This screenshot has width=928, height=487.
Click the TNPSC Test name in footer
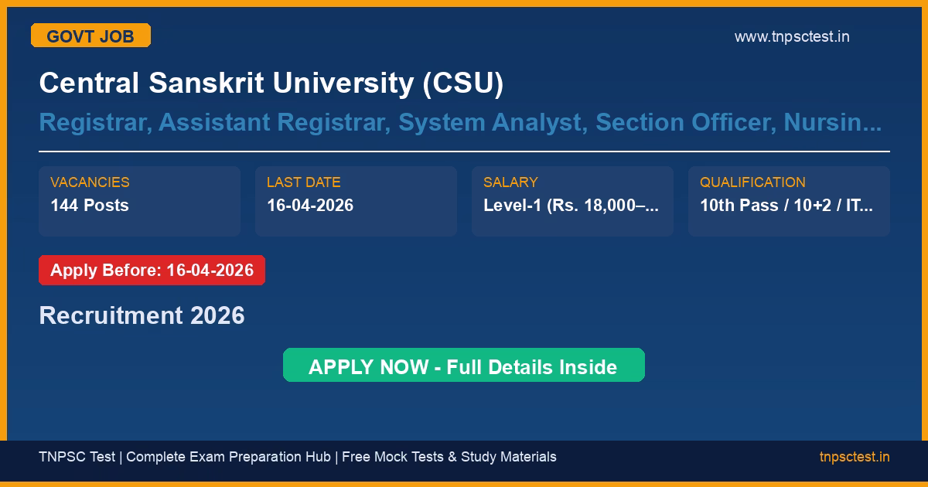76,457
